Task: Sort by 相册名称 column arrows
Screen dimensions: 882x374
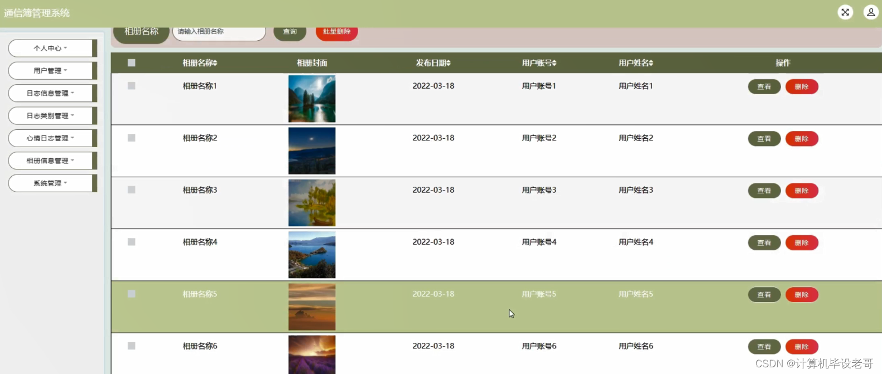Action: coord(215,63)
